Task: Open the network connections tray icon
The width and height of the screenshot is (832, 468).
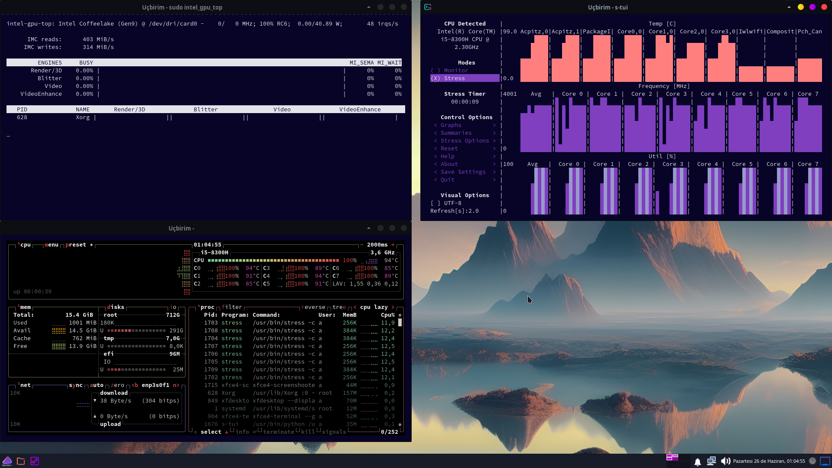Action: coord(711,461)
